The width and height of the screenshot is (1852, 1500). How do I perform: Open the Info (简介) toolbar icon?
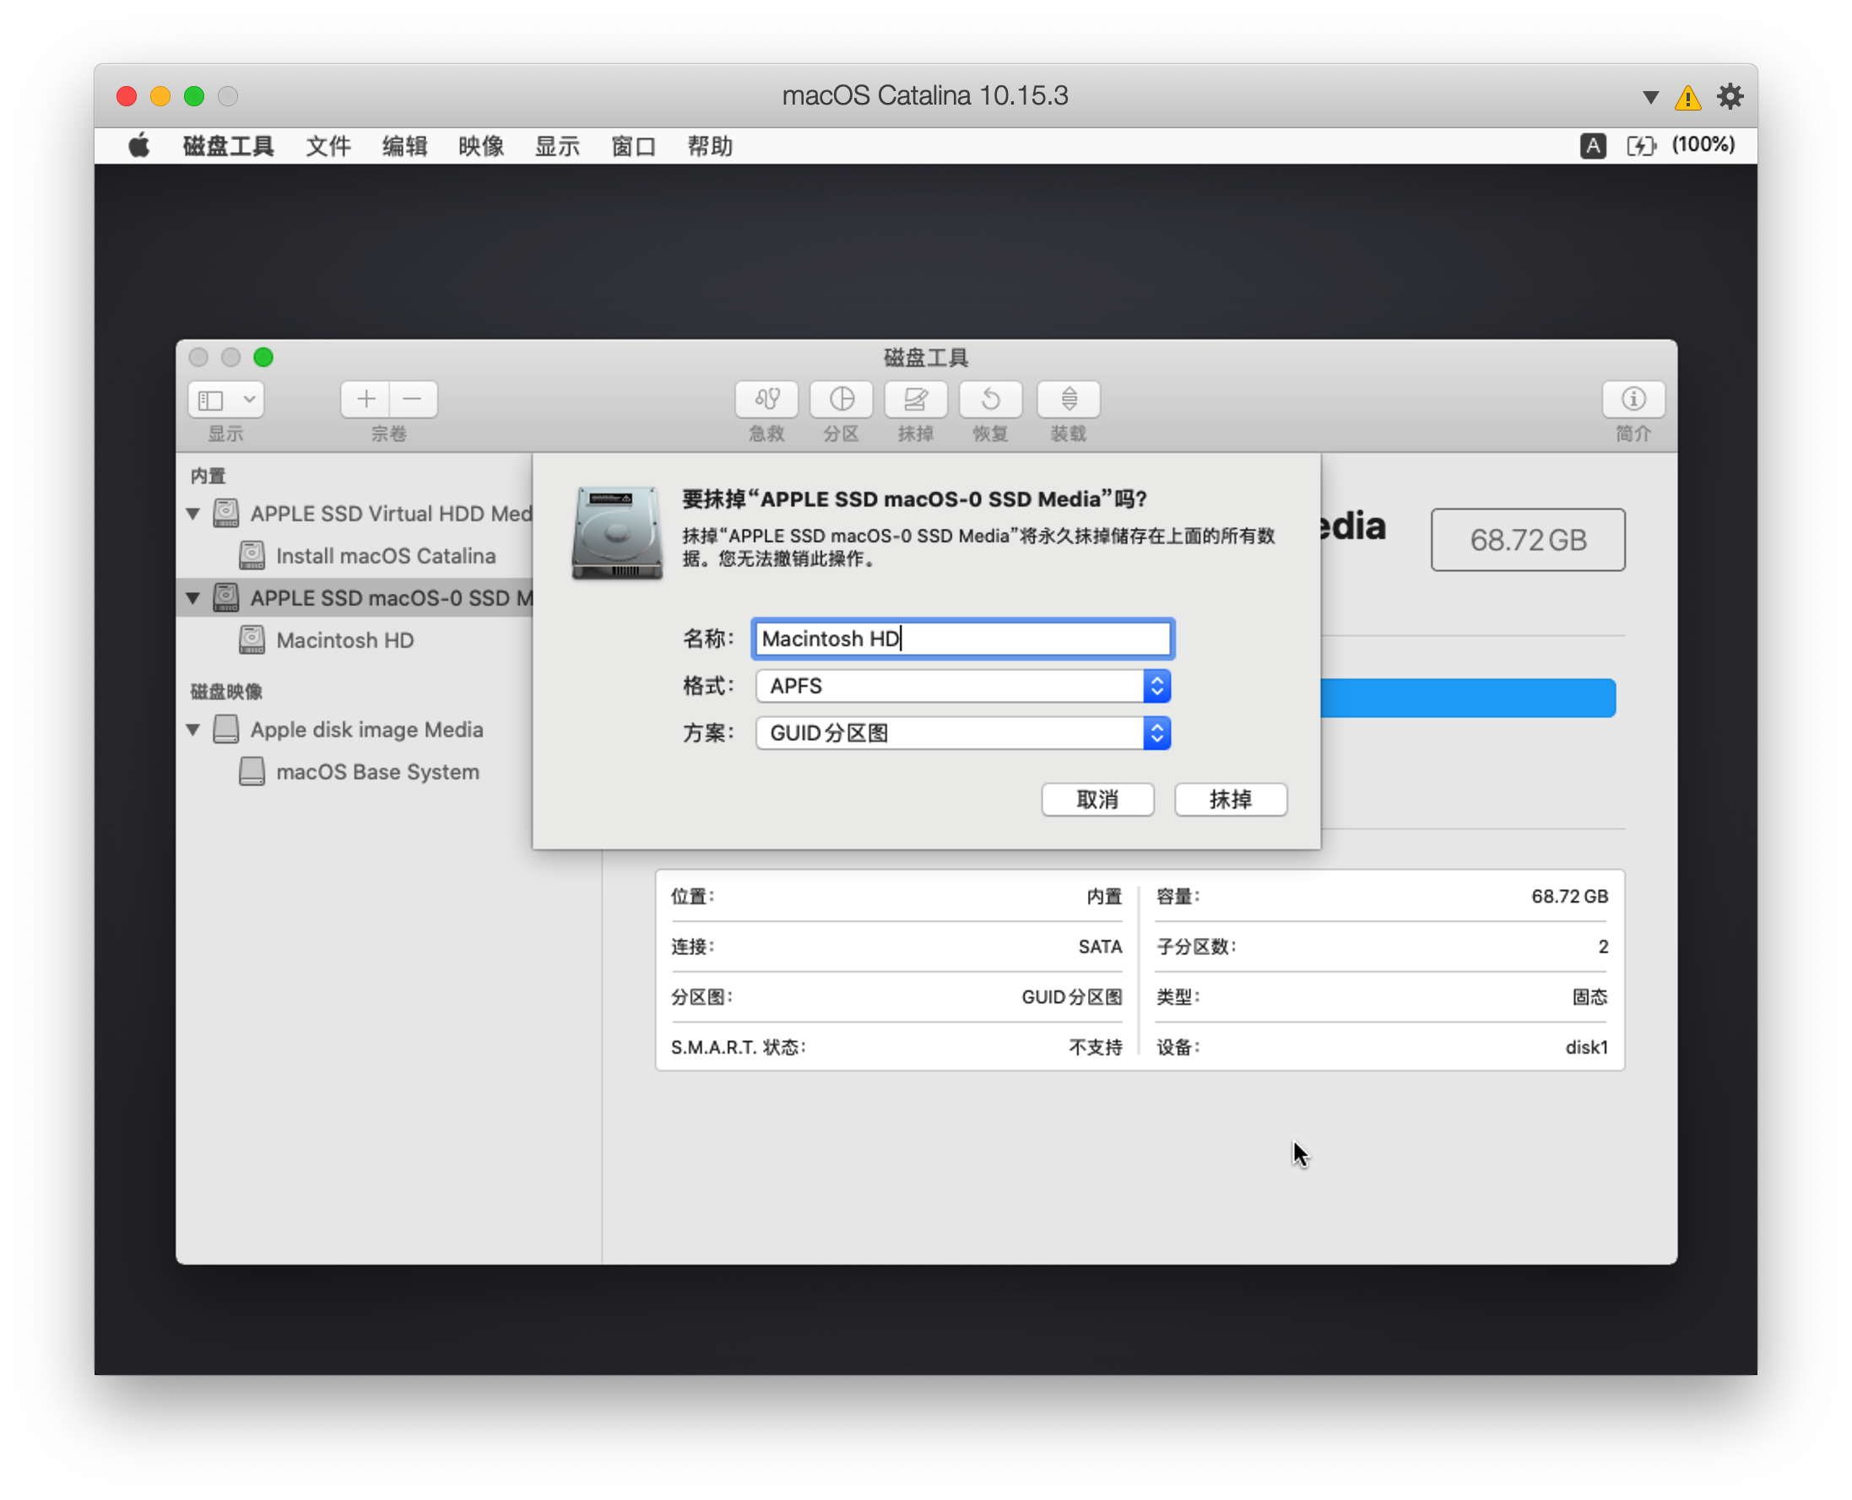pyautogui.click(x=1633, y=399)
